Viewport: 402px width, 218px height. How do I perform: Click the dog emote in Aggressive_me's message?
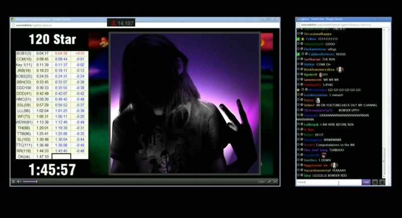coord(334,165)
